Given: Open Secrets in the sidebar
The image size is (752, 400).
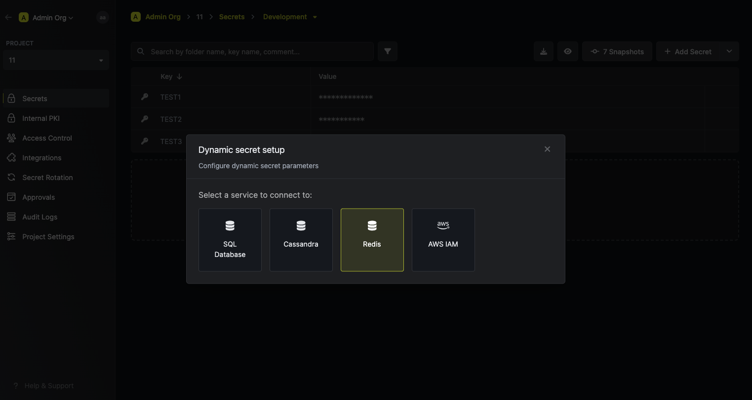Looking at the screenshot, I should tap(56, 99).
